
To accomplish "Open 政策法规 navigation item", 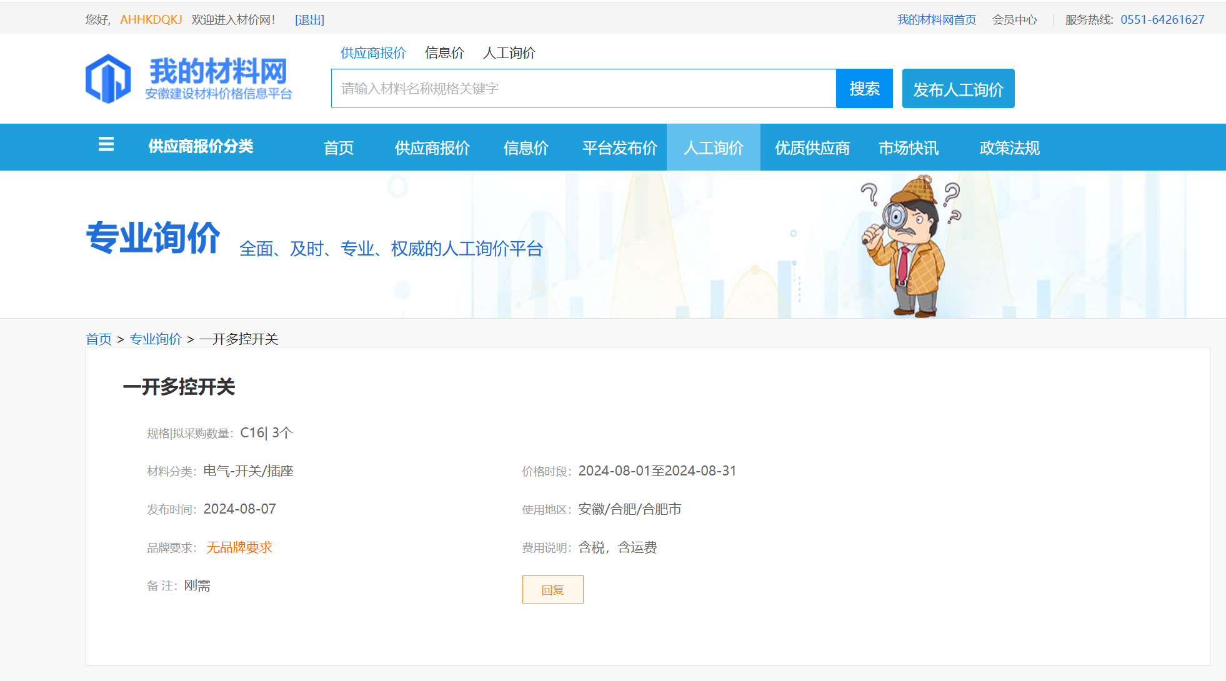I will pyautogui.click(x=1009, y=148).
